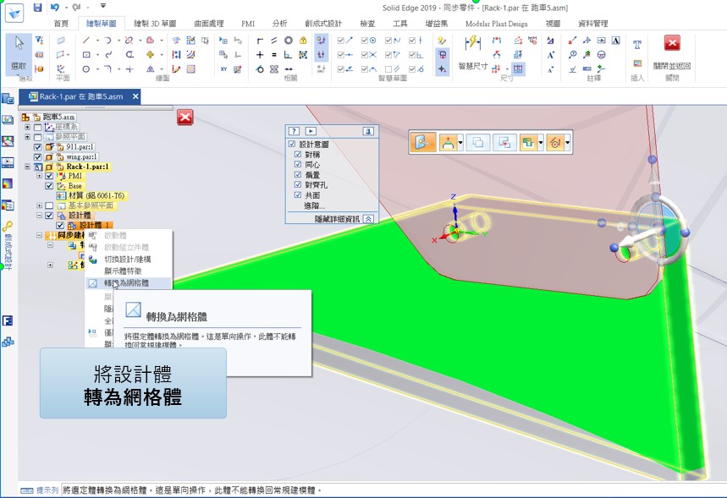Collapse 隱藏詳細資訊 chevron in design intent panel
This screenshot has width=727, height=498.
click(x=368, y=219)
